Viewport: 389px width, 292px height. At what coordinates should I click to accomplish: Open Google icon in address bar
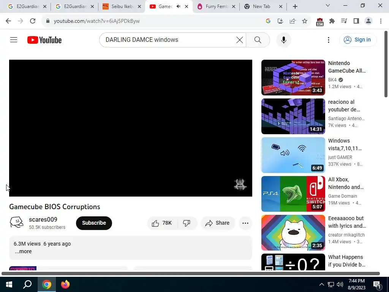(x=268, y=21)
